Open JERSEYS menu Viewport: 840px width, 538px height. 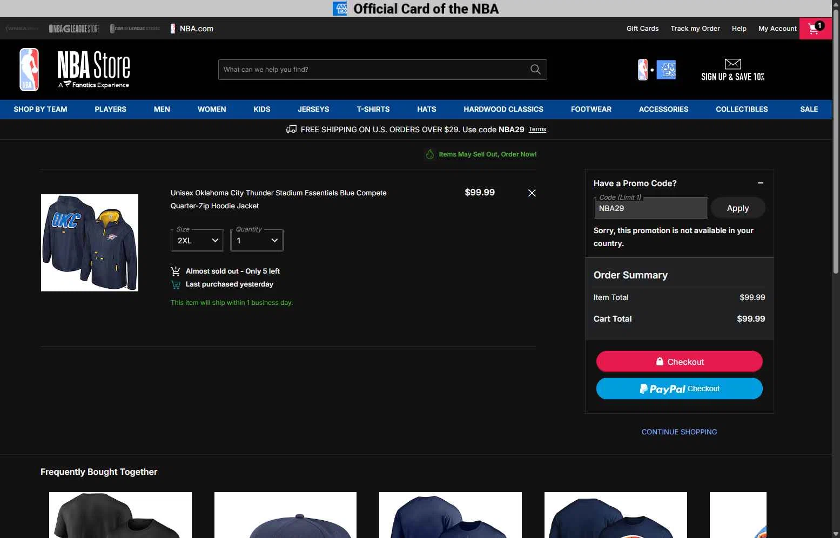(x=313, y=109)
